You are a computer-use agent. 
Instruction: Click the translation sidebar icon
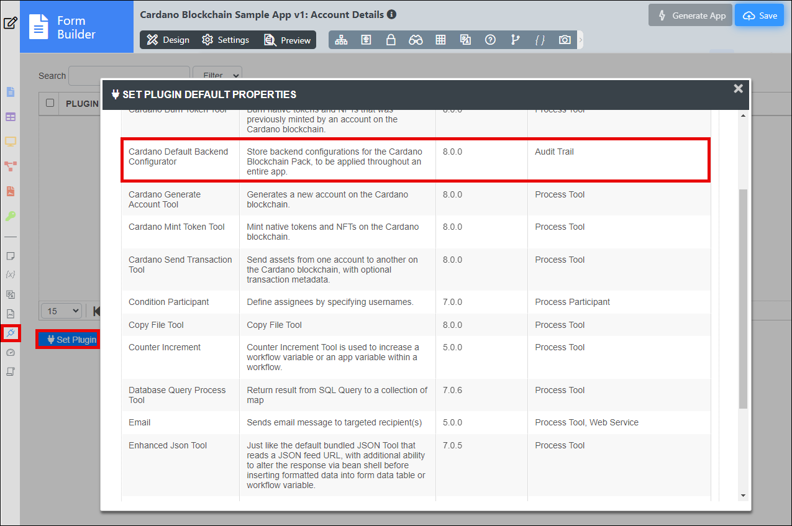coord(10,294)
